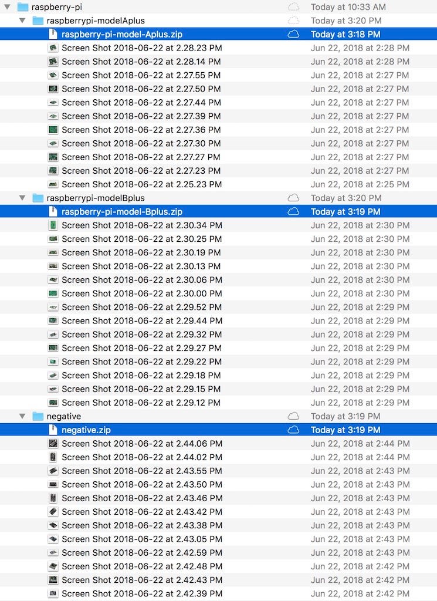The width and height of the screenshot is (437, 601).
Task: Select the negative folder name
Action: pyautogui.click(x=63, y=416)
